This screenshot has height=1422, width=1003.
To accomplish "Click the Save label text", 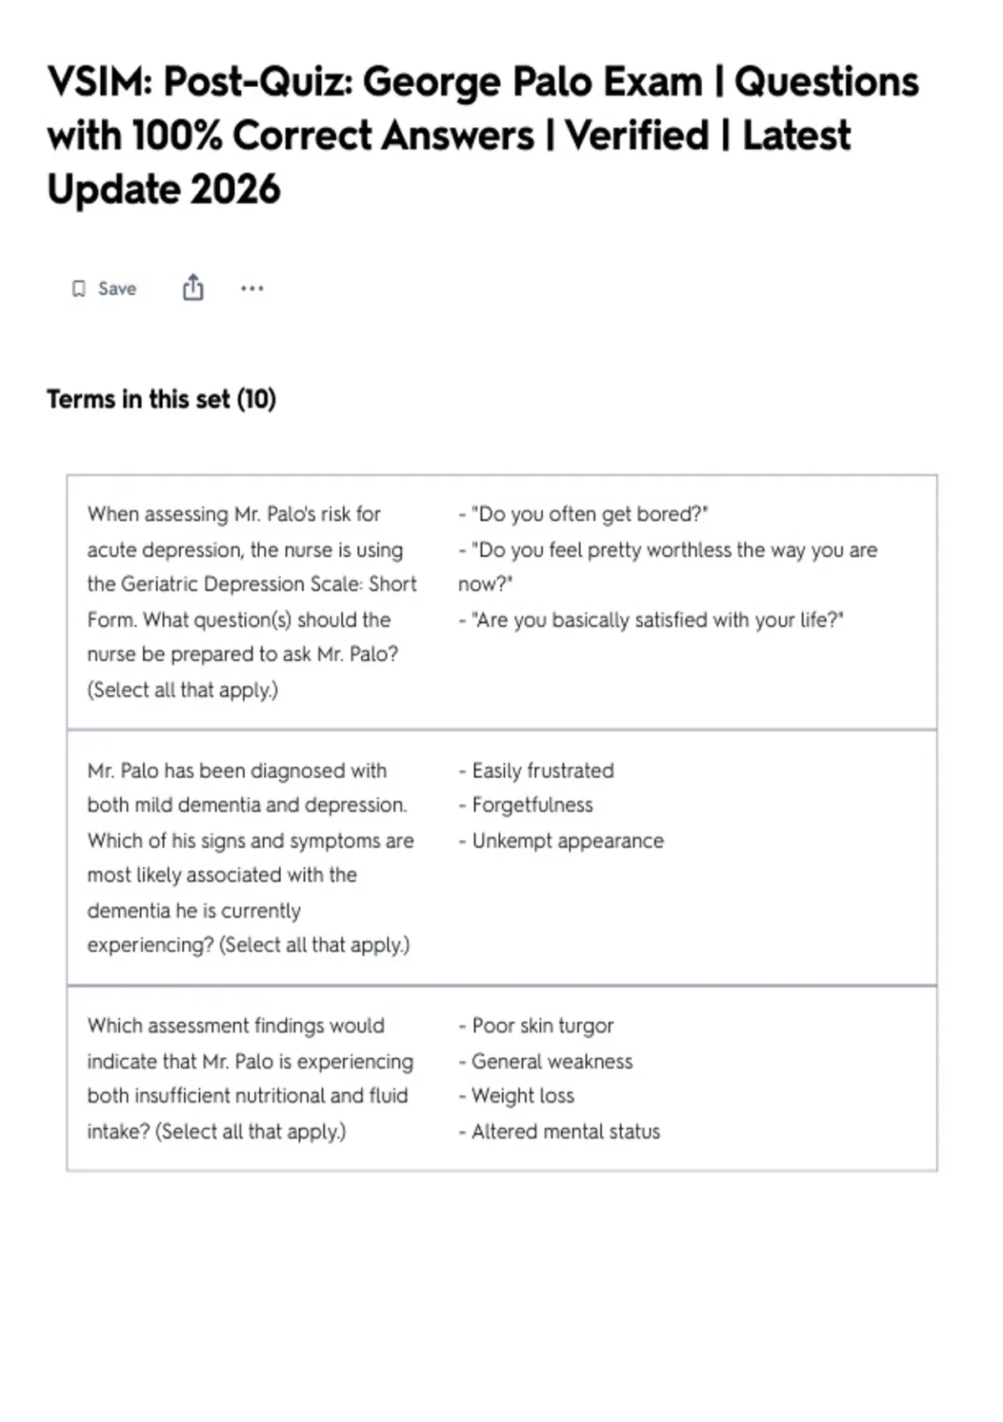I will tap(117, 289).
